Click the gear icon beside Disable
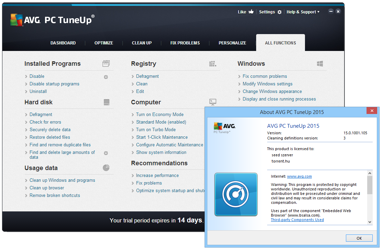The width and height of the screenshot is (382, 251). [106, 77]
